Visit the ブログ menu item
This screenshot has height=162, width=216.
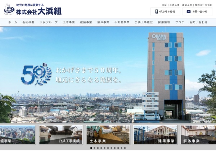pyautogui.click(x=180, y=22)
